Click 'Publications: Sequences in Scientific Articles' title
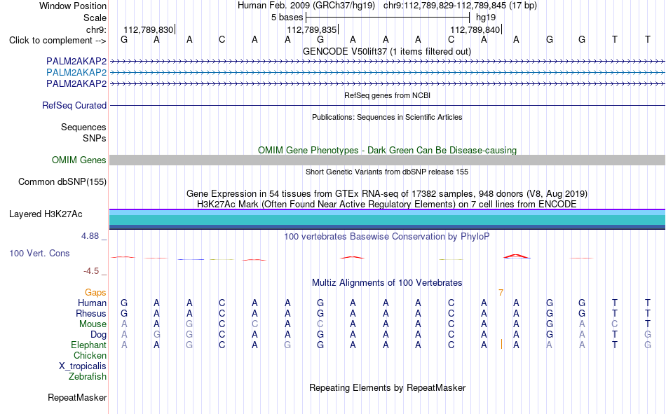 [x=387, y=117]
